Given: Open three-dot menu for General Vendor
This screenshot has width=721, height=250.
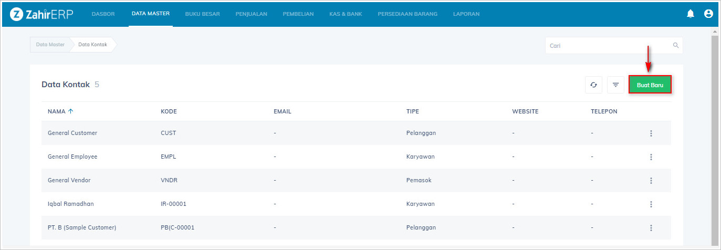Looking at the screenshot, I should 651,181.
